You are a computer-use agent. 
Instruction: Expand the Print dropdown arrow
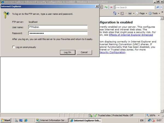click(x=134, y=13)
